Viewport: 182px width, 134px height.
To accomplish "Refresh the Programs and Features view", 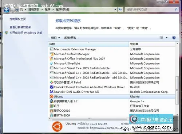I will tap(120, 9).
